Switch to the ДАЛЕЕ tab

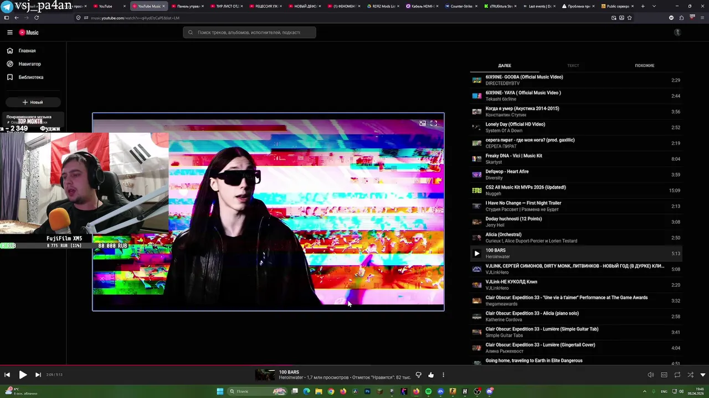point(505,66)
